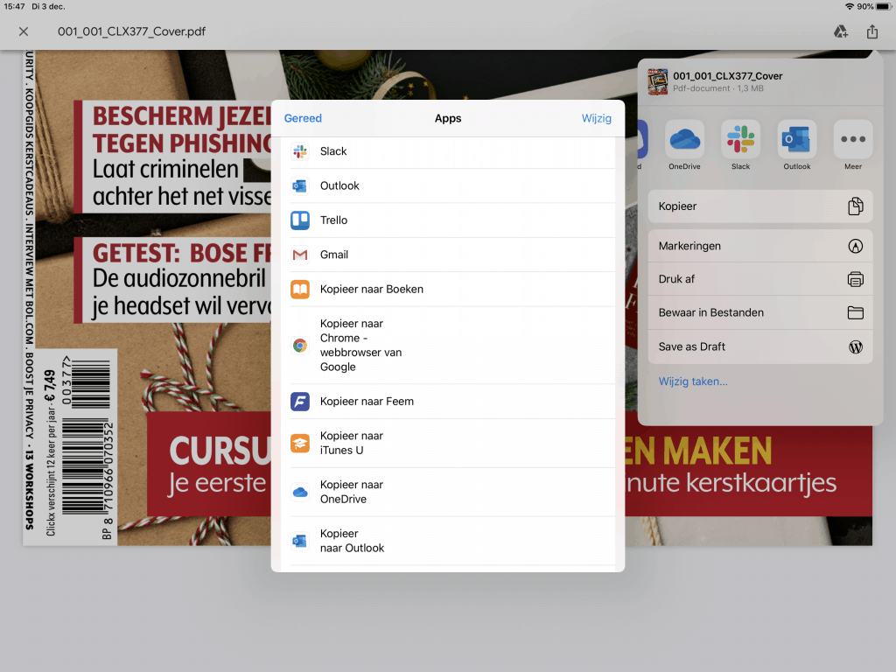Tap the Gmail icon in the Apps list
Screen dimensions: 896x672
coord(300,255)
